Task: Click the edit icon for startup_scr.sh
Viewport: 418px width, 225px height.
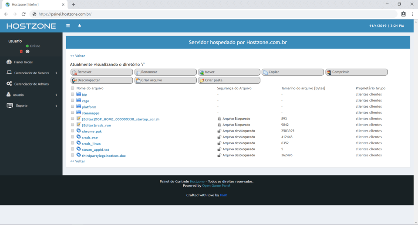Action: click(x=79, y=119)
